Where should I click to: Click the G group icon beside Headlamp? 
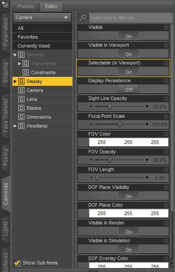coord(21,126)
